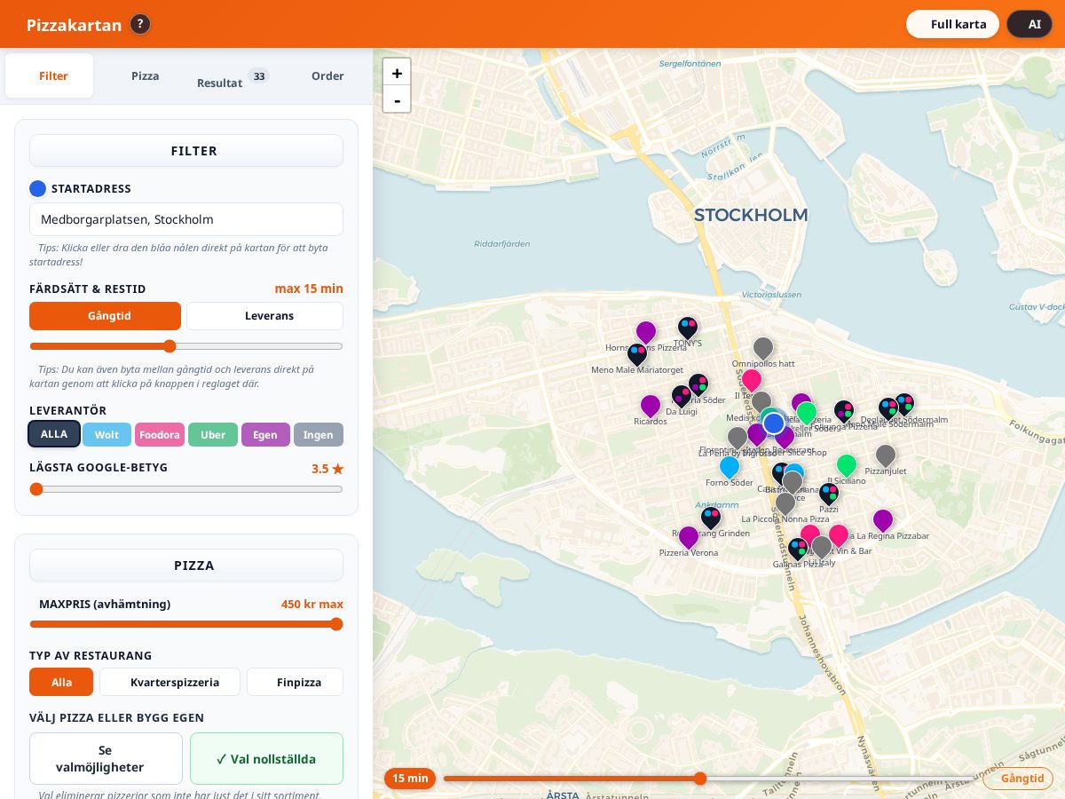Open the Meno Male Mariatorget pin
Viewport: 1065px width, 799px height.
click(637, 355)
